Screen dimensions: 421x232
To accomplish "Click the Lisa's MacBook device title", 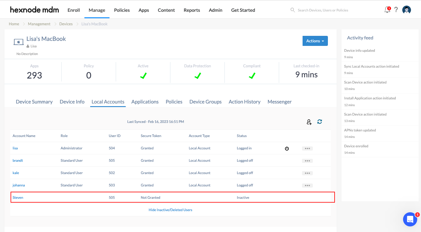I will (x=46, y=39).
